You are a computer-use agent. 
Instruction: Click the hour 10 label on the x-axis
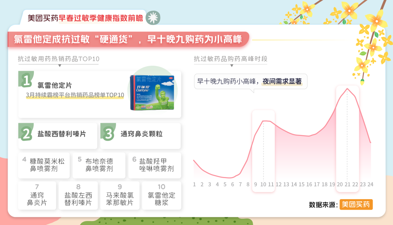click(x=263, y=184)
